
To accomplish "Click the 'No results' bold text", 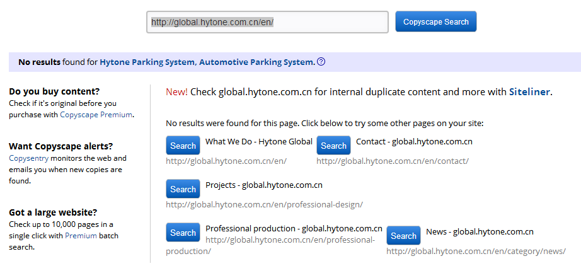I will [x=39, y=62].
